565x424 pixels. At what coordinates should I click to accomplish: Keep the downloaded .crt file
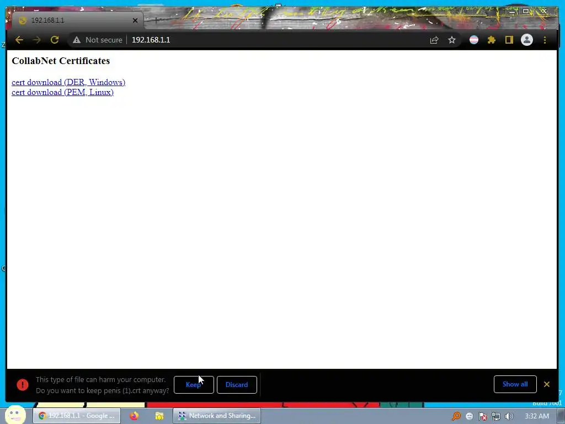coord(194,385)
